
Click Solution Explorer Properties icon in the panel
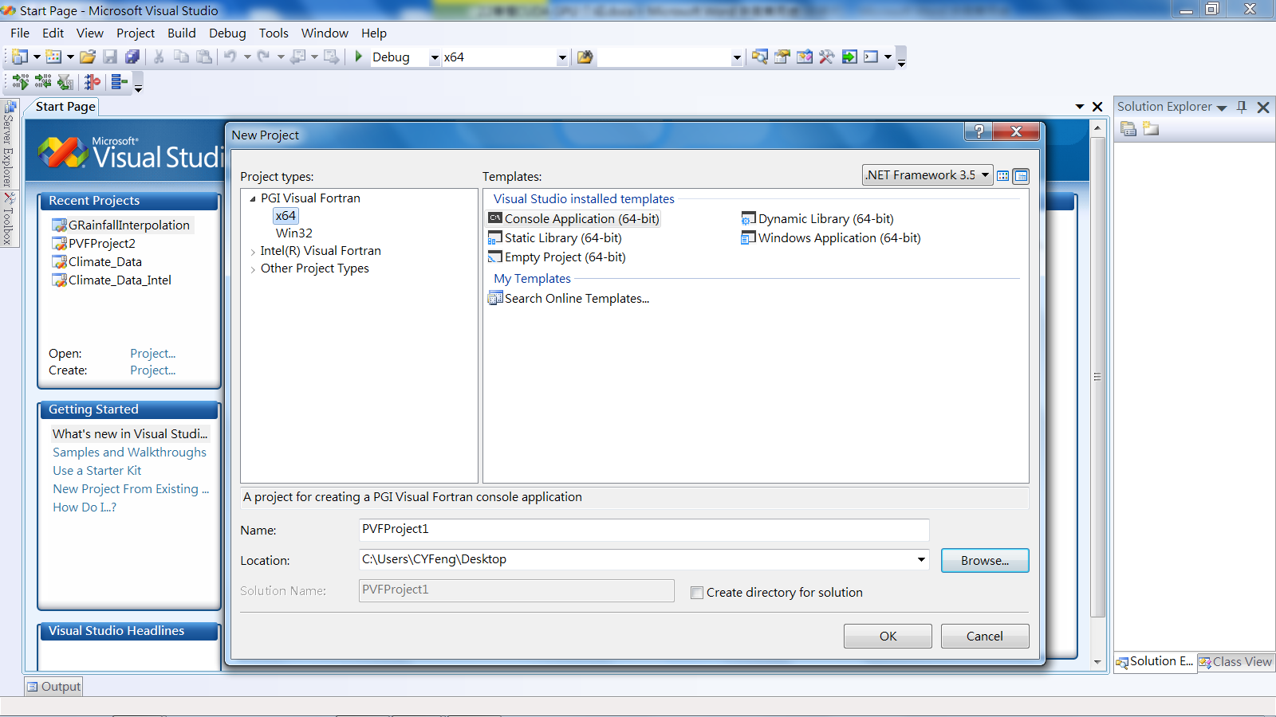point(1128,128)
